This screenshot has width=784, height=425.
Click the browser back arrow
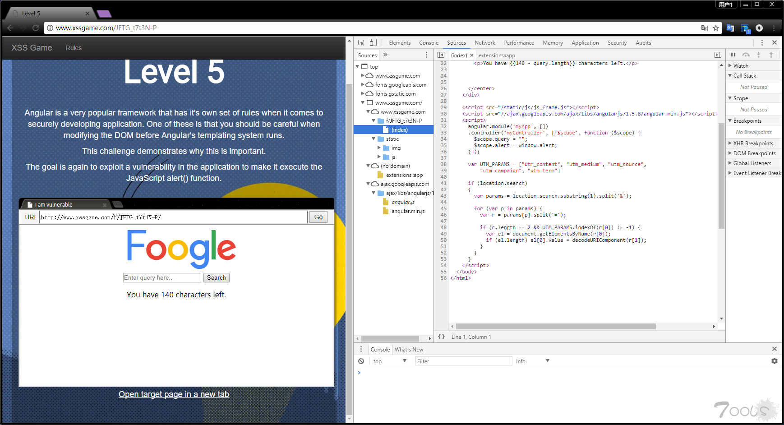[10, 28]
